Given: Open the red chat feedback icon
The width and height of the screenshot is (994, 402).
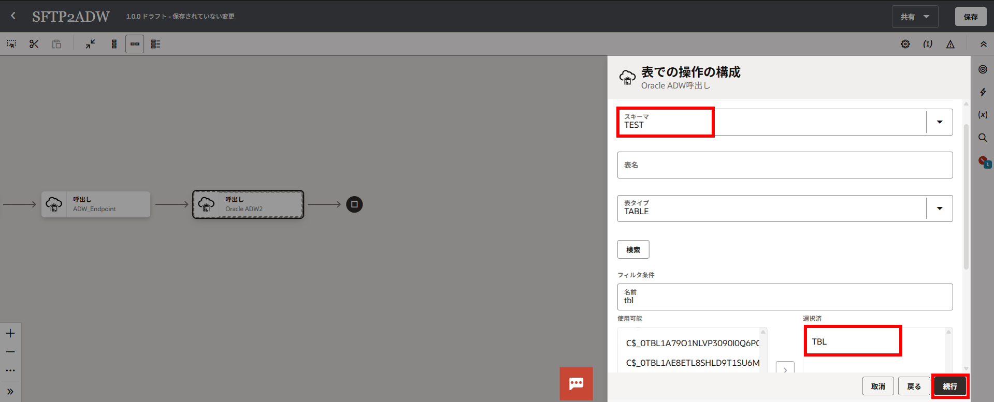Looking at the screenshot, I should (x=576, y=383).
